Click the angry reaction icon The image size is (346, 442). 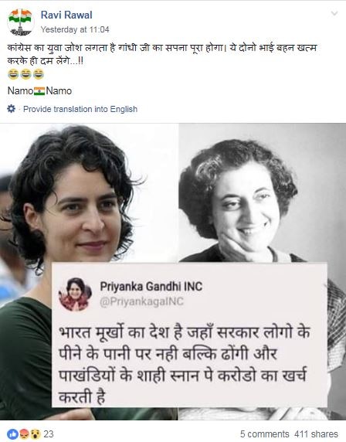pos(25,434)
